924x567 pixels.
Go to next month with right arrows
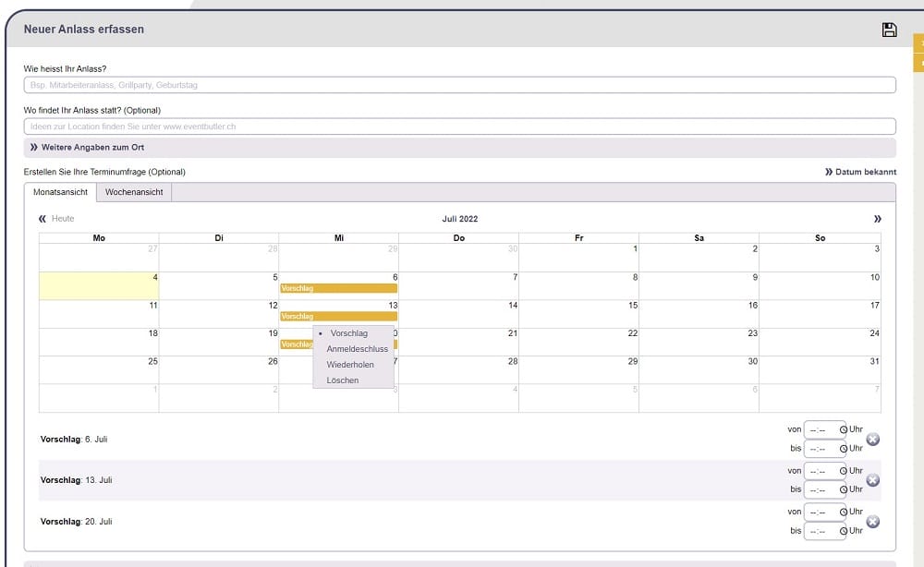coord(877,219)
